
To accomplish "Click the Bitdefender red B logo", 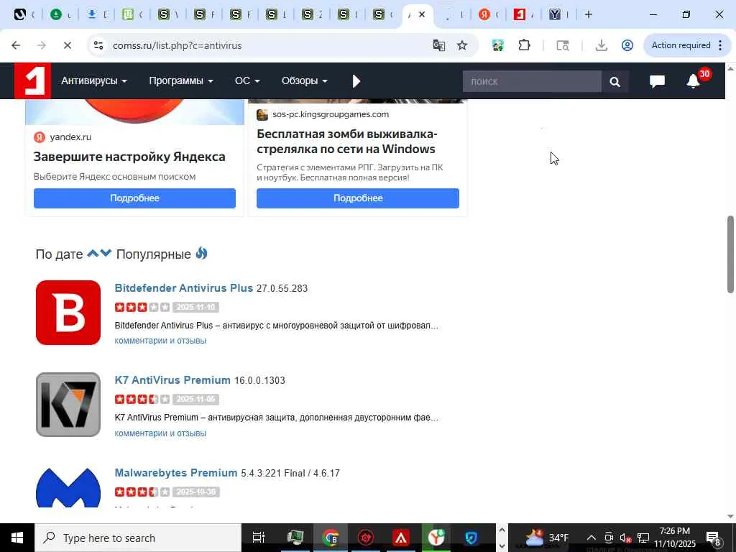I will pos(68,313).
